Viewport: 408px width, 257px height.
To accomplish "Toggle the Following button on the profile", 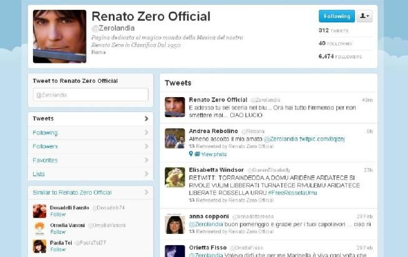I will [337, 16].
